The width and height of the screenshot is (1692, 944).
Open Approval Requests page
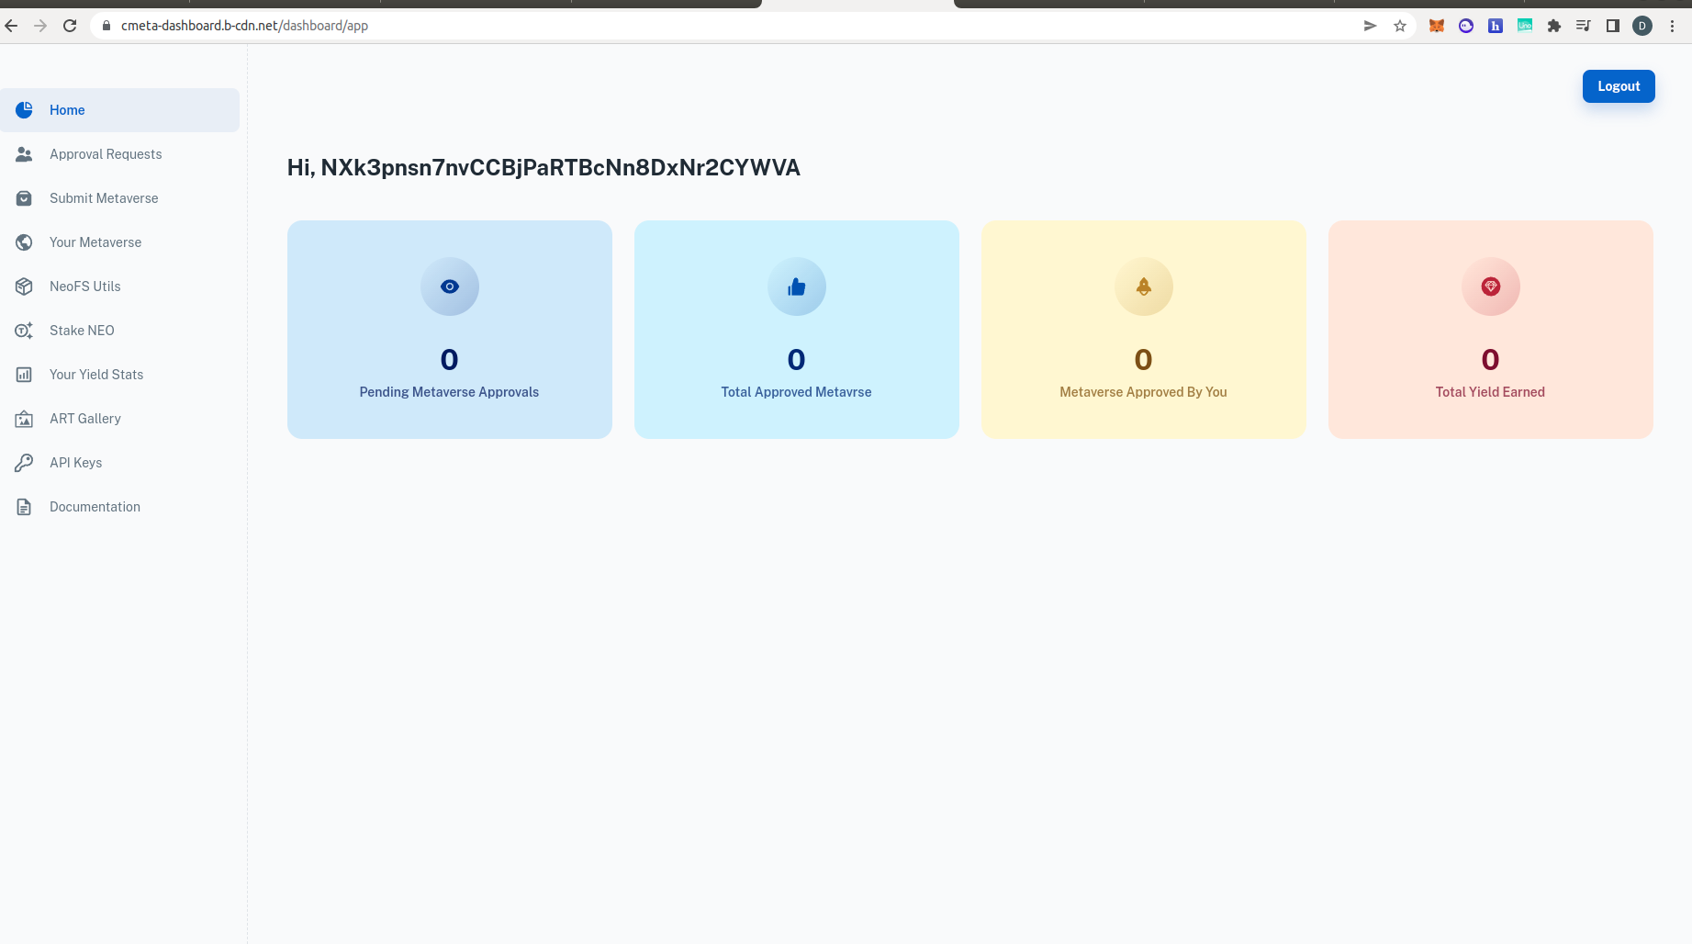(119, 154)
